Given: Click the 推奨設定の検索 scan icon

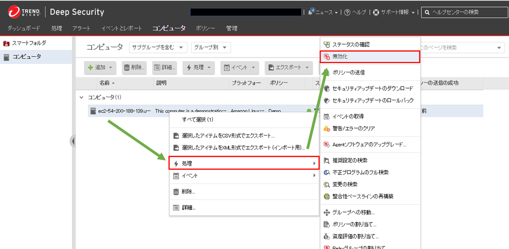Looking at the screenshot, I should pos(327,160).
